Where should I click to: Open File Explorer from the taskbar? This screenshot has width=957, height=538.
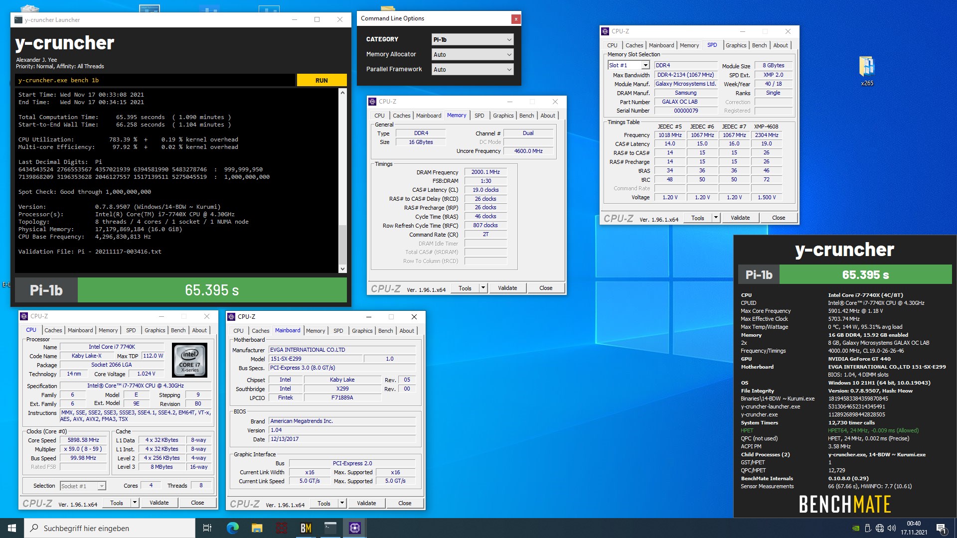tap(257, 528)
